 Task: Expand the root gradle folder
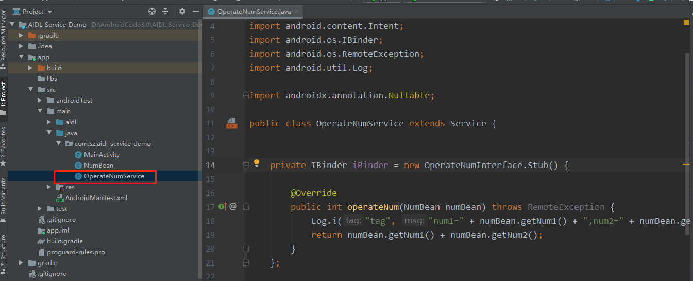click(21, 263)
